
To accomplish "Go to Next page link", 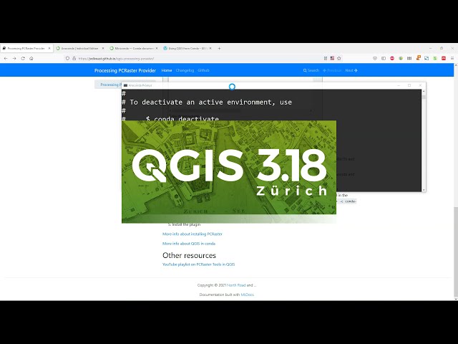I will [x=351, y=70].
